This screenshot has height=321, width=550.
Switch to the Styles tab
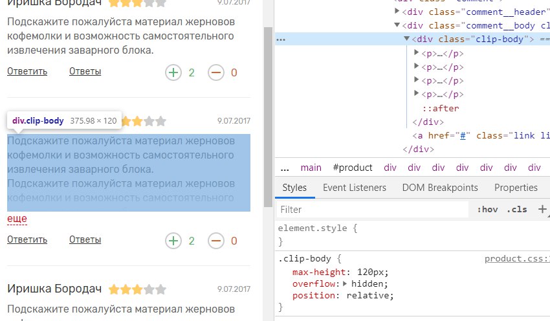294,188
